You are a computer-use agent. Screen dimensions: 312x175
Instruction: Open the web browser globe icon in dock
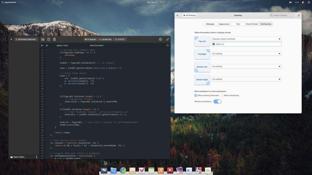pos(123,170)
